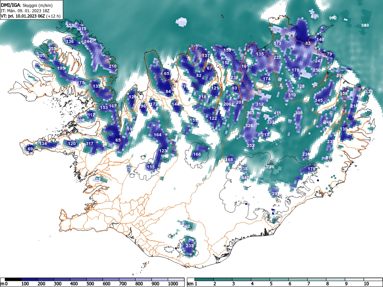The width and height of the screenshot is (383, 287).
Task: Click the visibility value "157"
Action: 226,63
